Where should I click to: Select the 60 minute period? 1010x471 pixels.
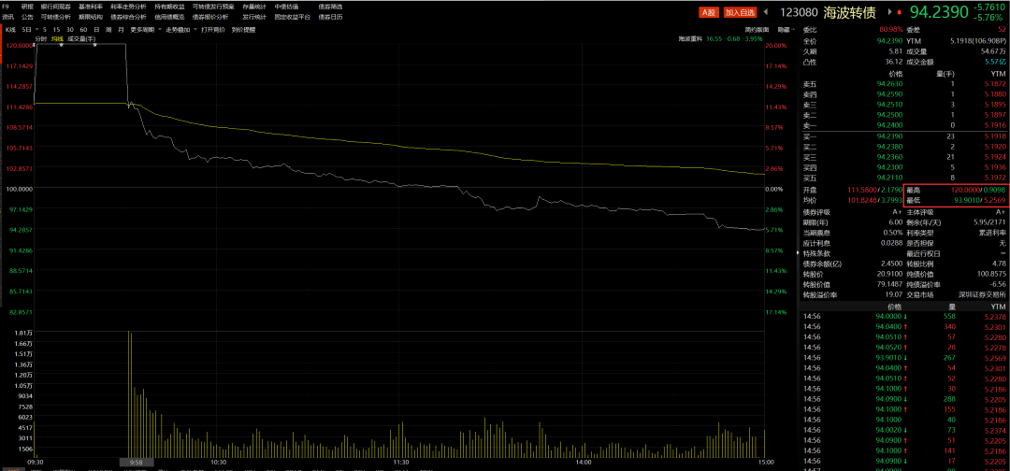83,29
